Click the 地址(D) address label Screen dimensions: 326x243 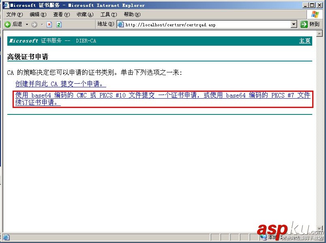(x=106, y=24)
